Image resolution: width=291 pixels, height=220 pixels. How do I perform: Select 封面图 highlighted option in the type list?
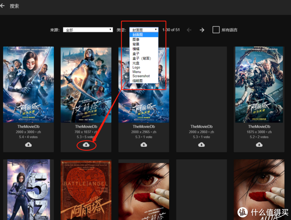point(144,35)
